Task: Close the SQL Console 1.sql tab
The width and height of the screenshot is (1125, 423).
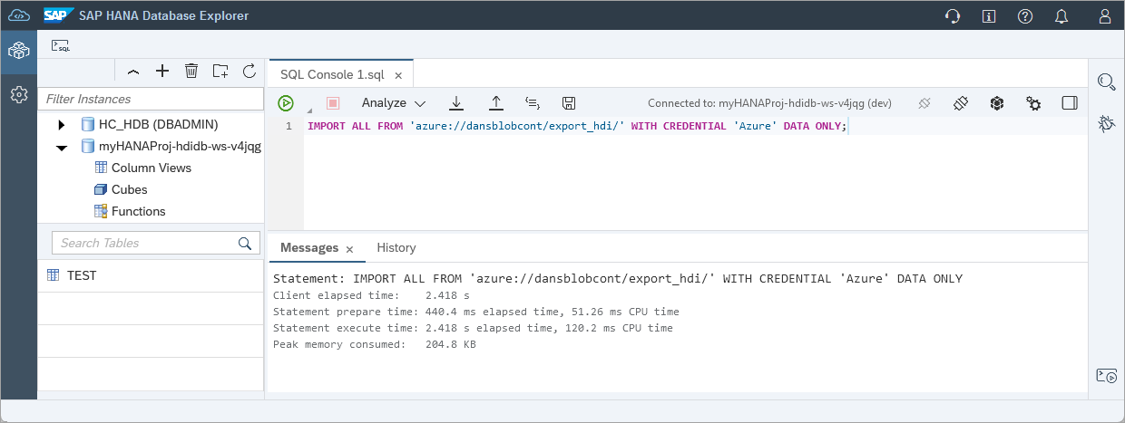Action: (x=398, y=75)
